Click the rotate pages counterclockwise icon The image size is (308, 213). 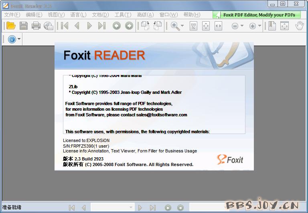[158, 26]
